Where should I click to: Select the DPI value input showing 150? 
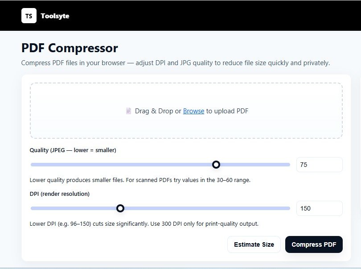click(x=319, y=208)
